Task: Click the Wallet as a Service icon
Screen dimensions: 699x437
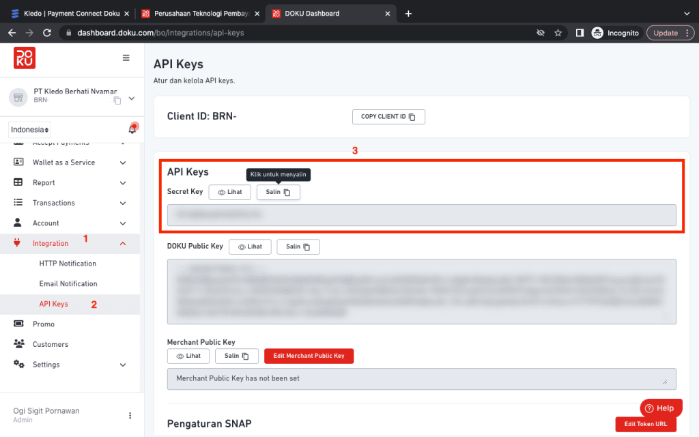Action: coord(18,162)
